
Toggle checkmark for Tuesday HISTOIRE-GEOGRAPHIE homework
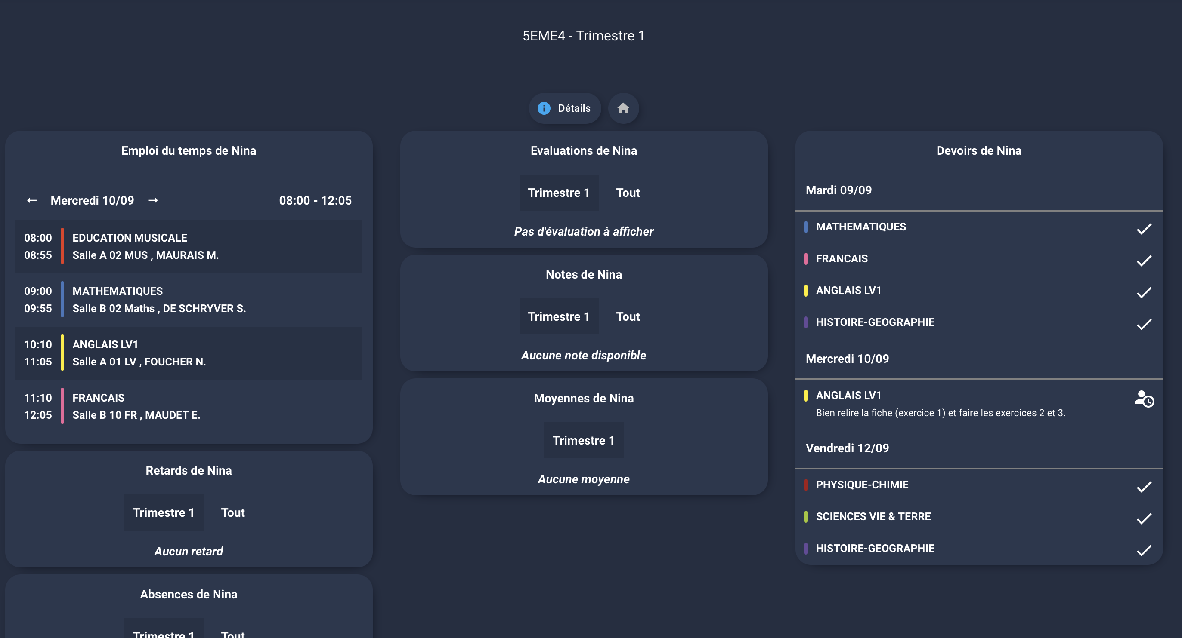[x=1143, y=324]
